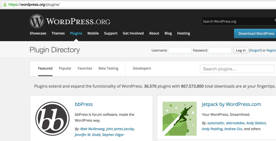
Task: Navigate to Support
Action: [x=111, y=33]
